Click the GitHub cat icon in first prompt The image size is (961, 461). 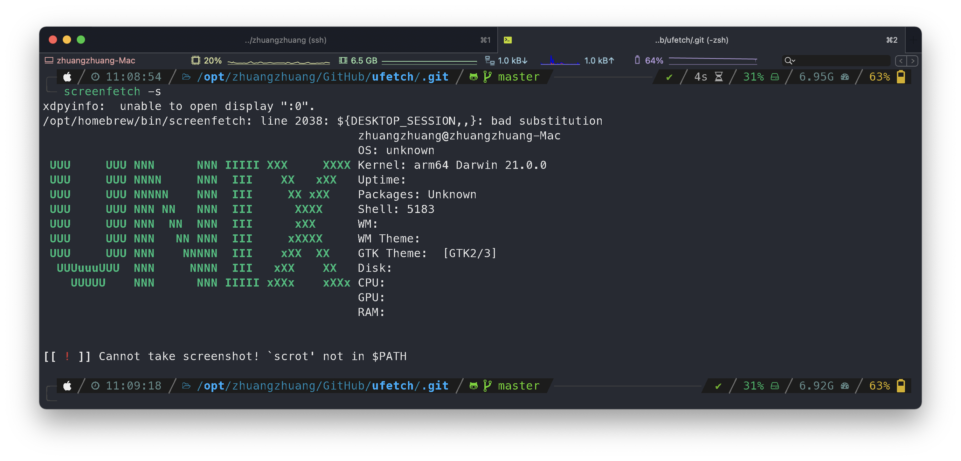click(x=473, y=77)
